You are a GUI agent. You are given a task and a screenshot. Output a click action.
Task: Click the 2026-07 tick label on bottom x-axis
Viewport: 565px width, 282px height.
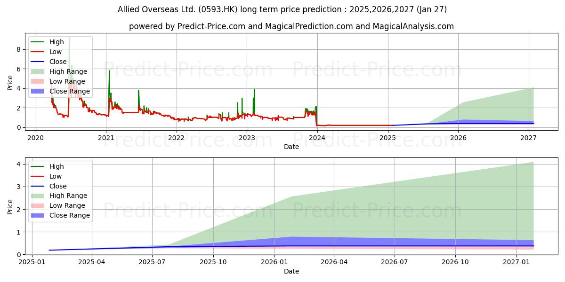[395, 262]
